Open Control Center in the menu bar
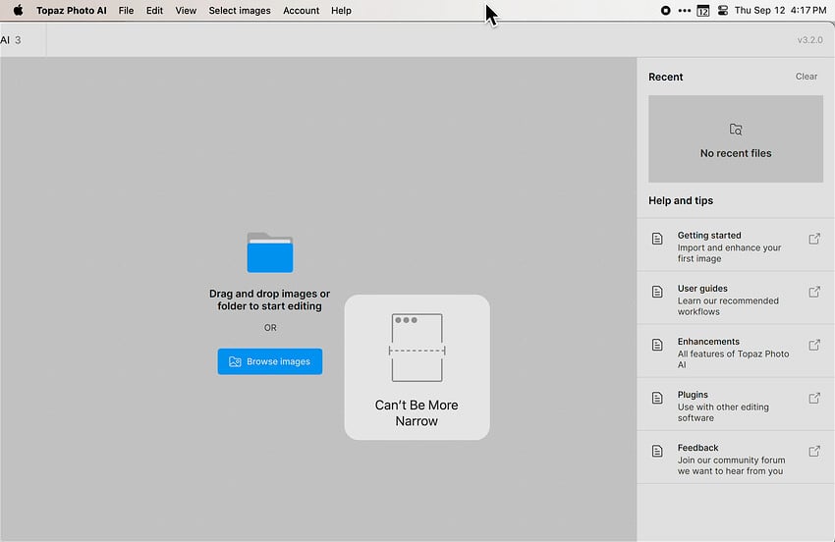Image resolution: width=835 pixels, height=542 pixels. [x=723, y=11]
